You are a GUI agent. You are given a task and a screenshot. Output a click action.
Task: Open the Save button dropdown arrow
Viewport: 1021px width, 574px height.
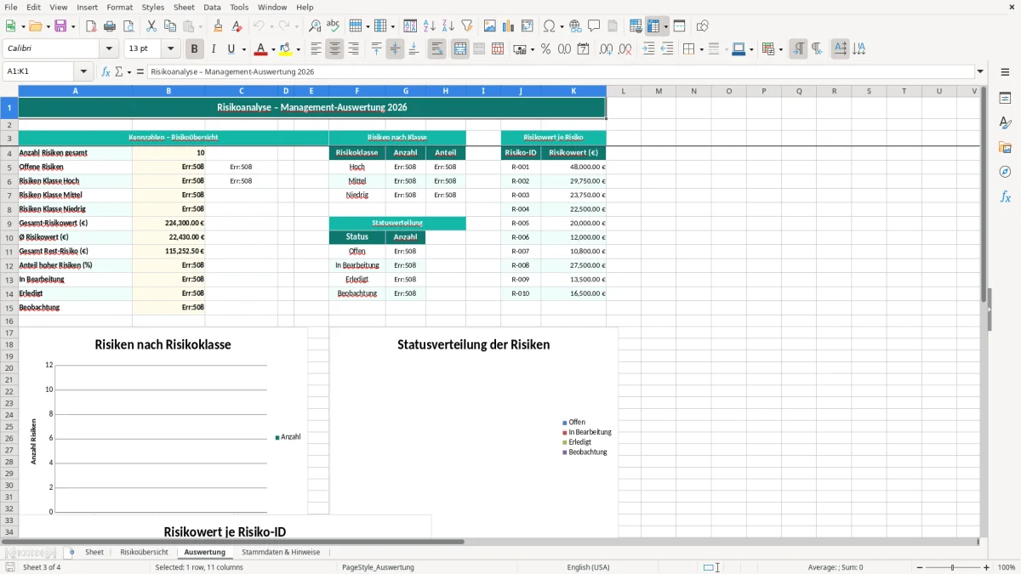[73, 26]
